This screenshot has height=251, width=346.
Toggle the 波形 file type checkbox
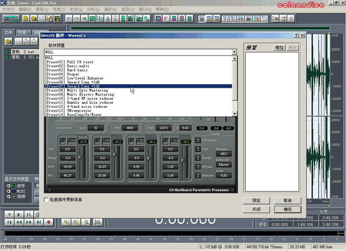[8, 186]
